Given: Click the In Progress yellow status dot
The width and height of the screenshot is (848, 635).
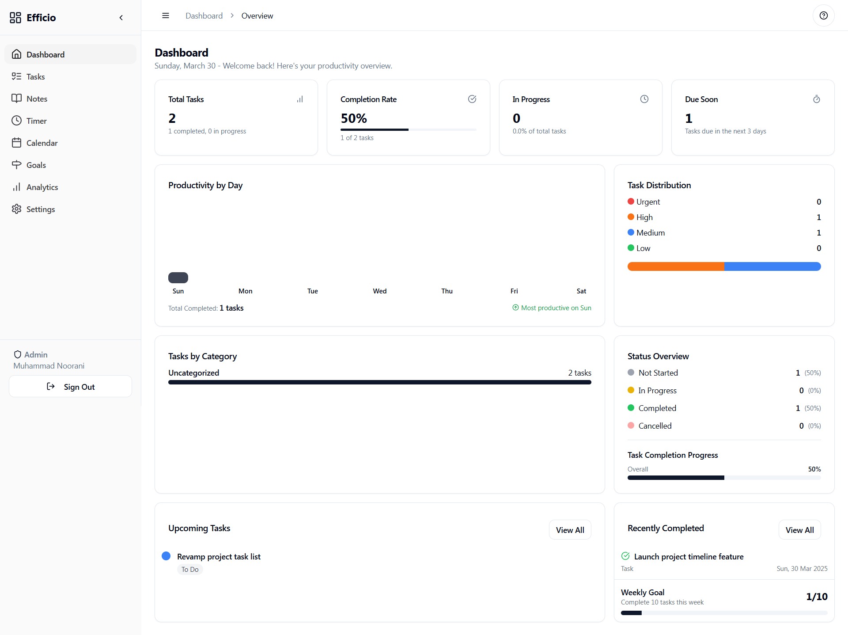Looking at the screenshot, I should 631,390.
